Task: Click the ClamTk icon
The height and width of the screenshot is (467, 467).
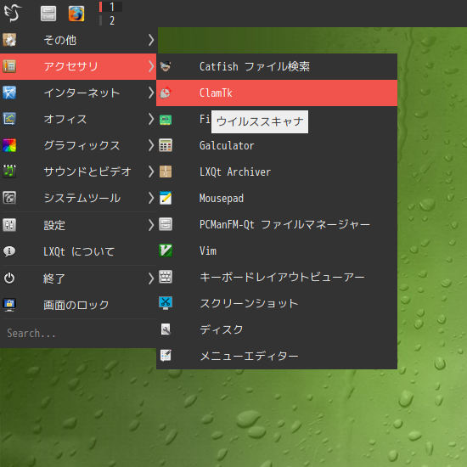Action: tap(166, 93)
